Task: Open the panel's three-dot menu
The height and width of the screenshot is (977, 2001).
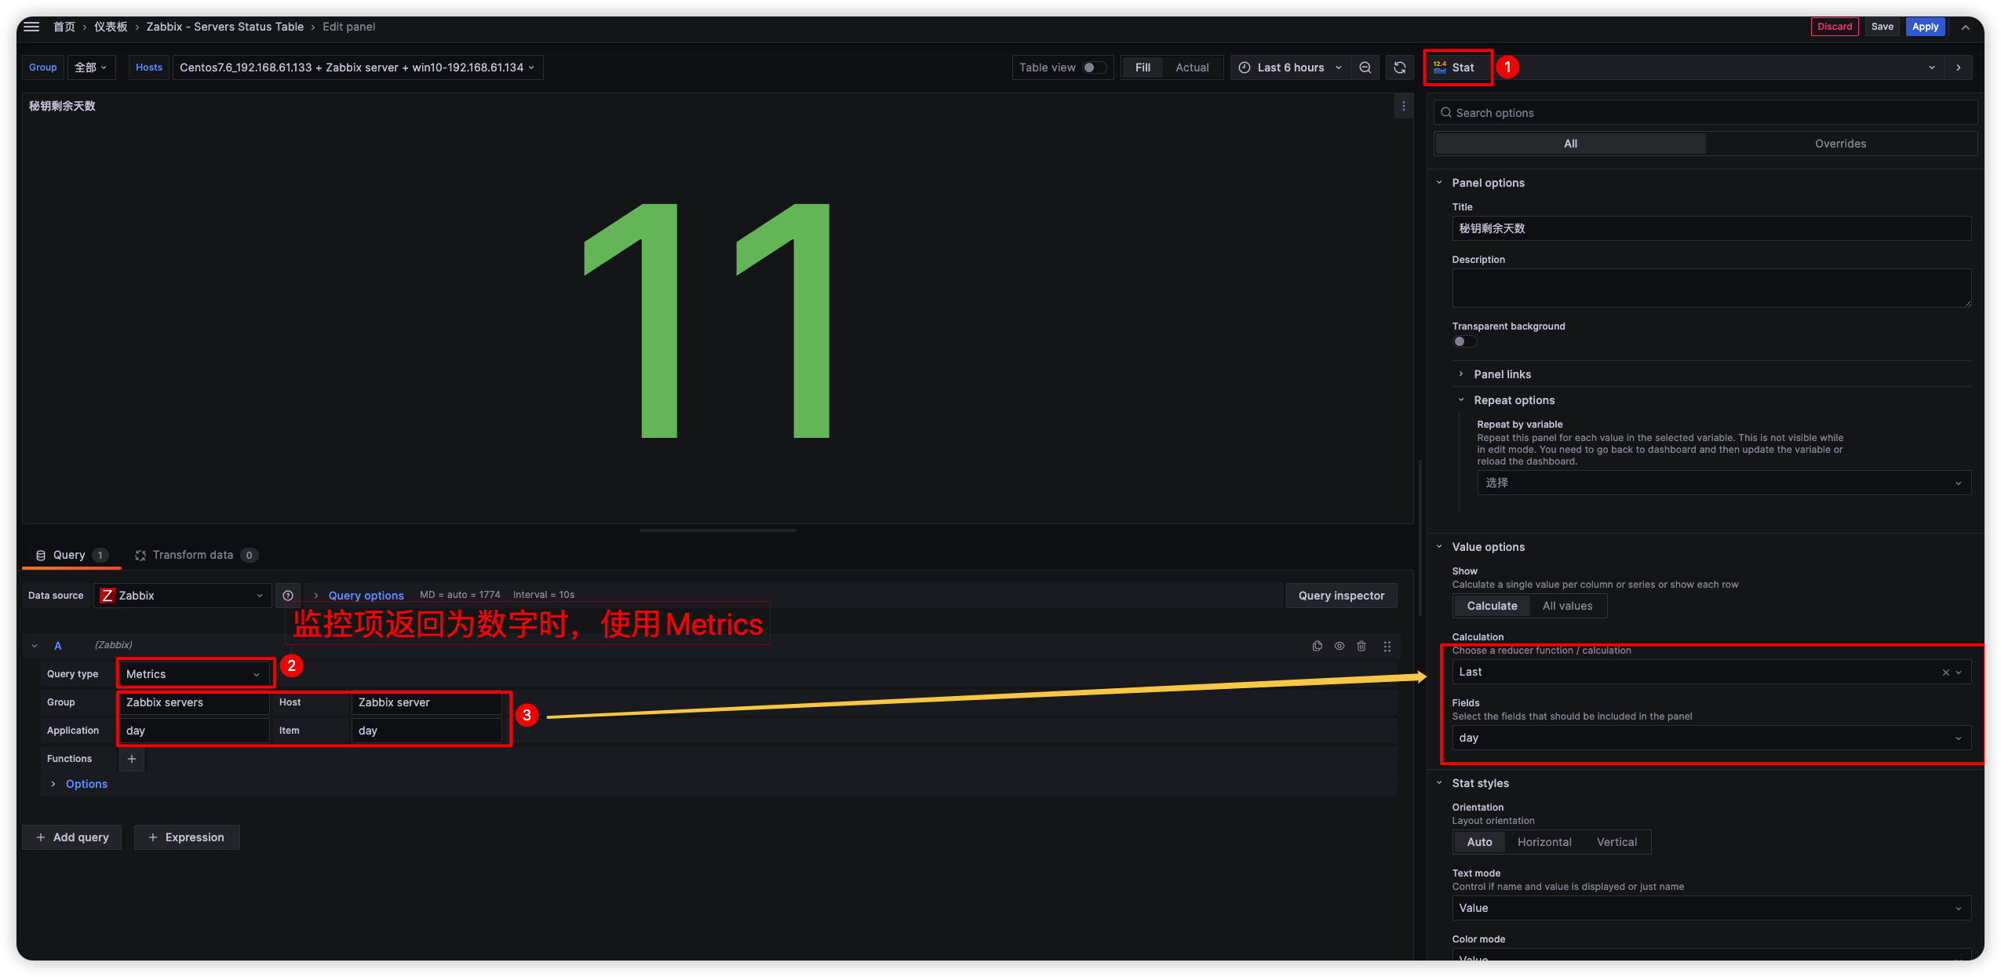Action: pyautogui.click(x=1404, y=106)
